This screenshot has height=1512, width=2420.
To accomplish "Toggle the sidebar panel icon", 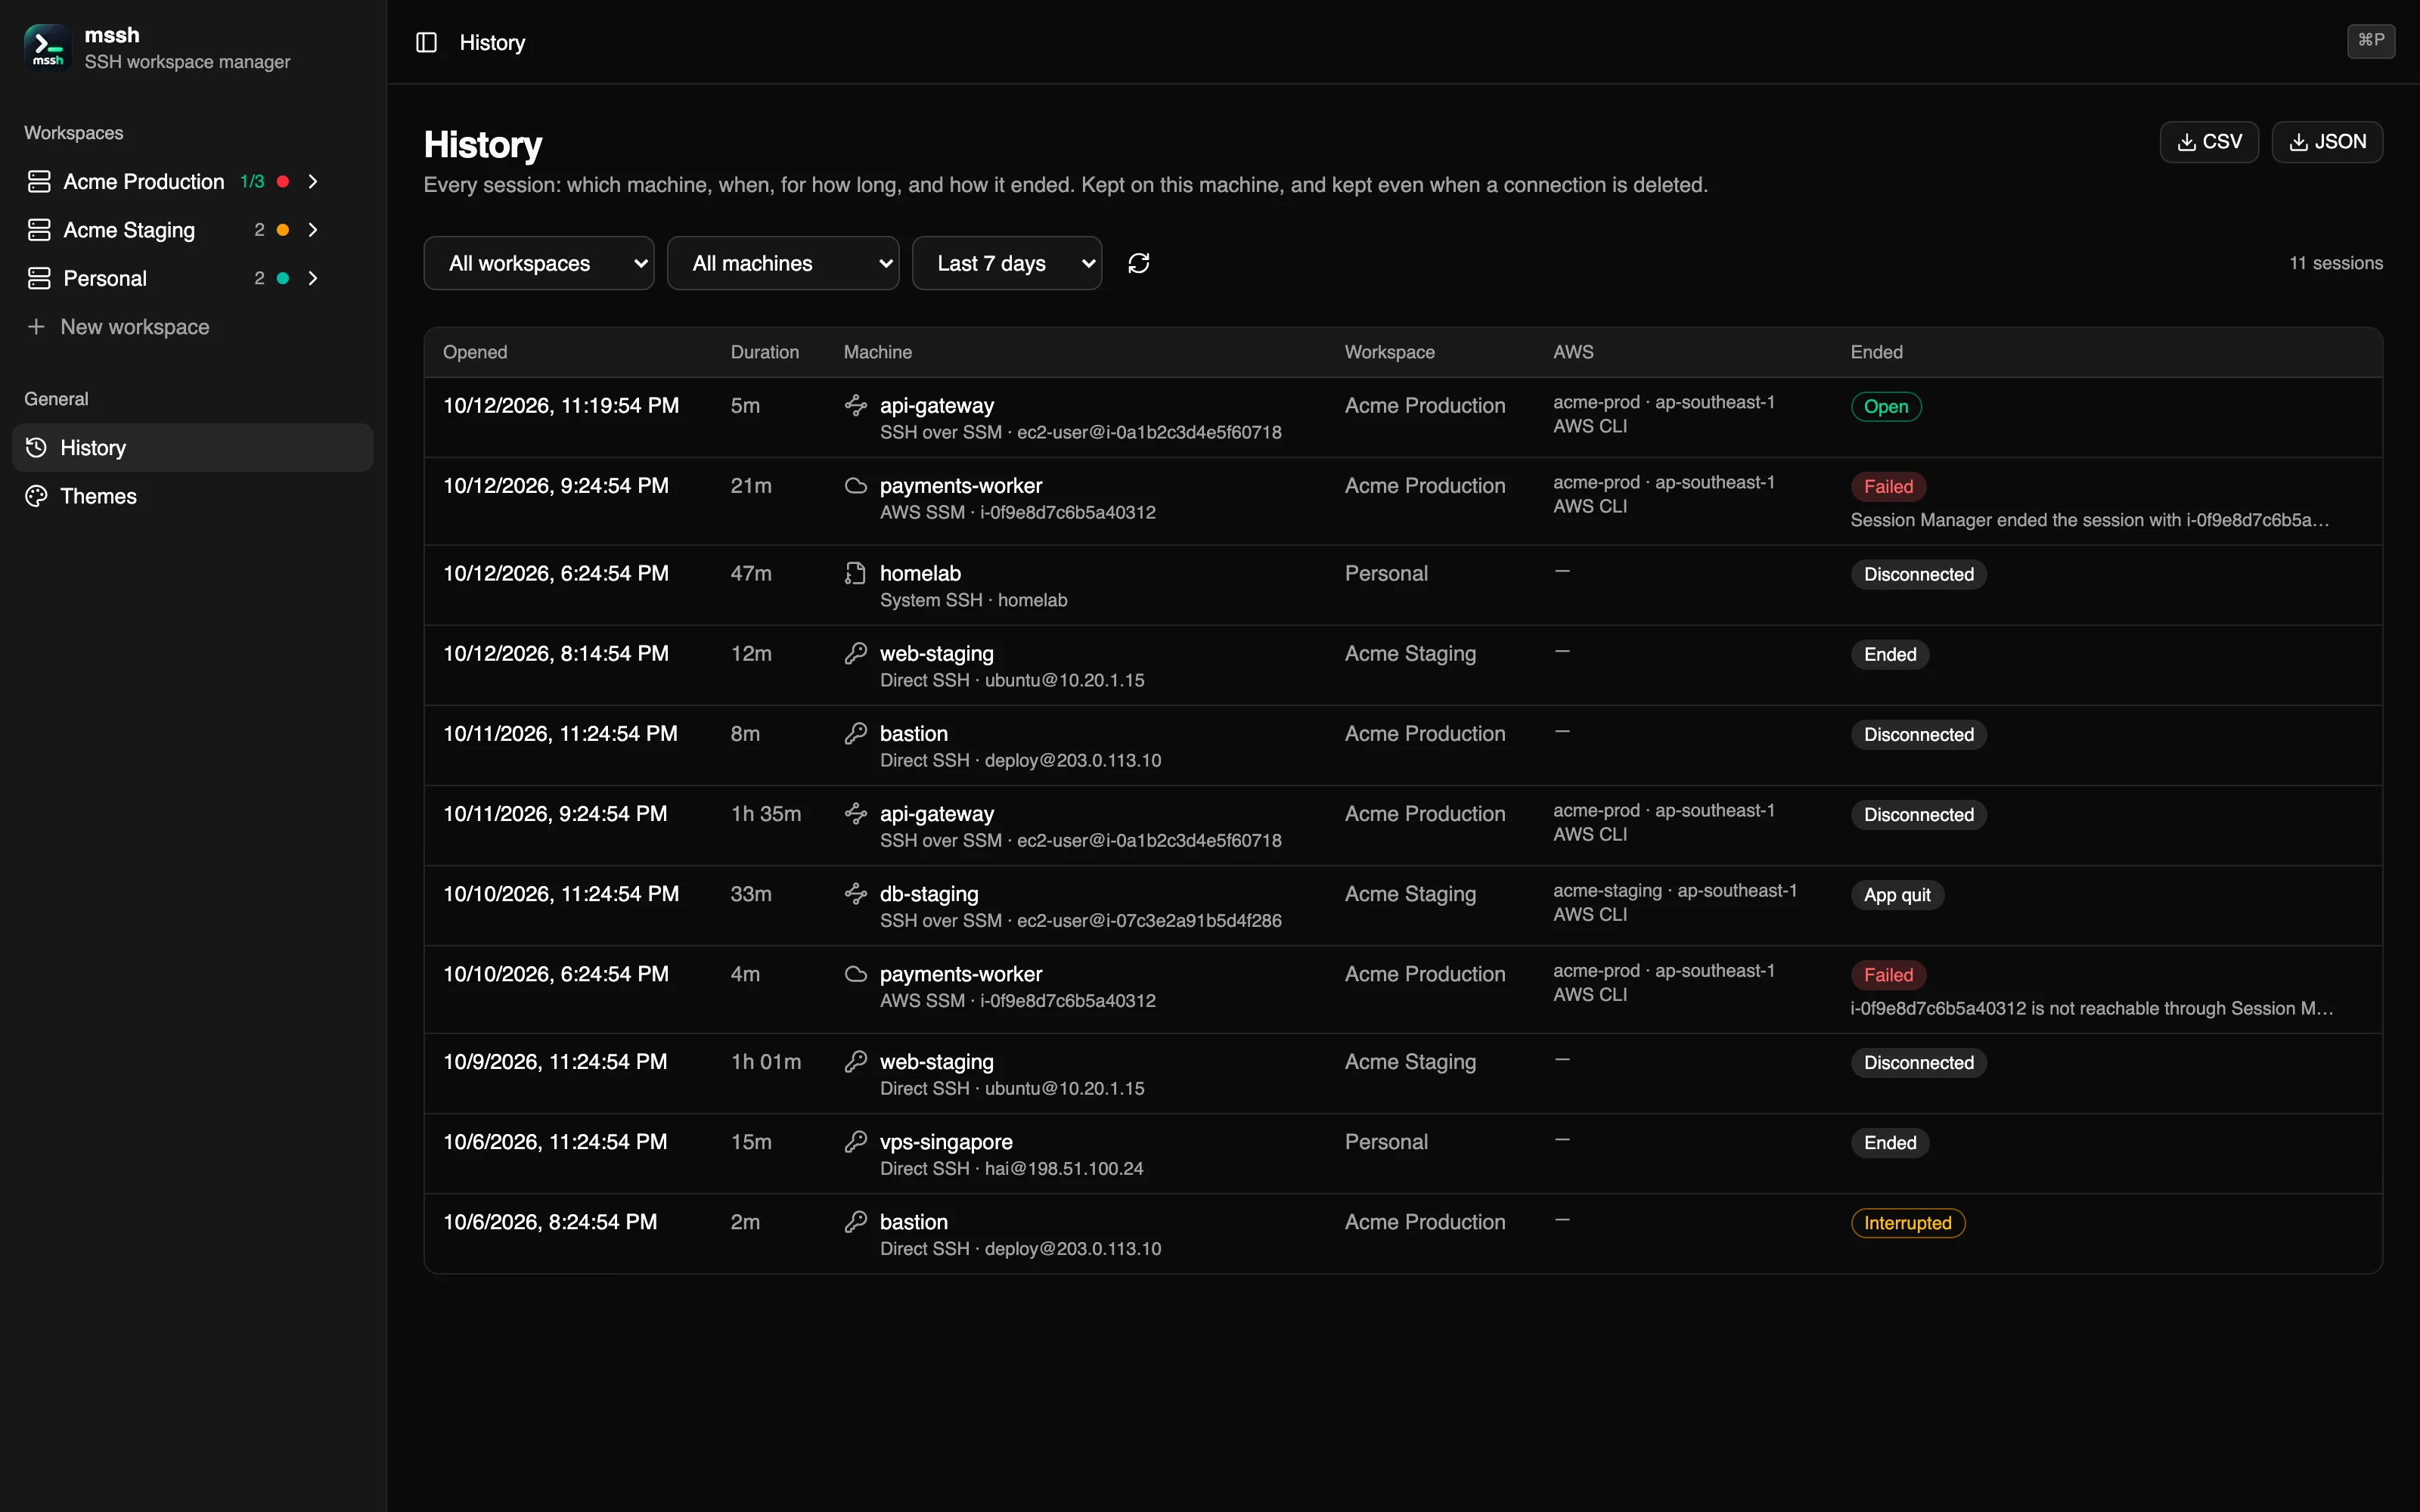I will [426, 42].
